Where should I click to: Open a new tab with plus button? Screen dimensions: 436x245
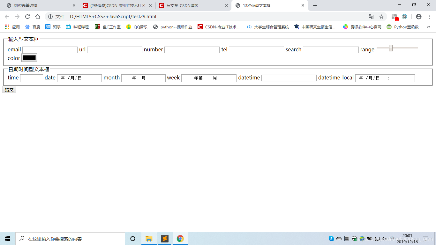[x=315, y=5]
